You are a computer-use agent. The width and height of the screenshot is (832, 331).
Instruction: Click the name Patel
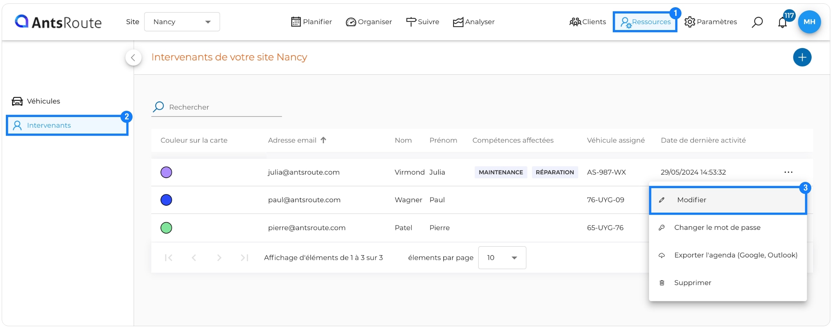pyautogui.click(x=403, y=228)
